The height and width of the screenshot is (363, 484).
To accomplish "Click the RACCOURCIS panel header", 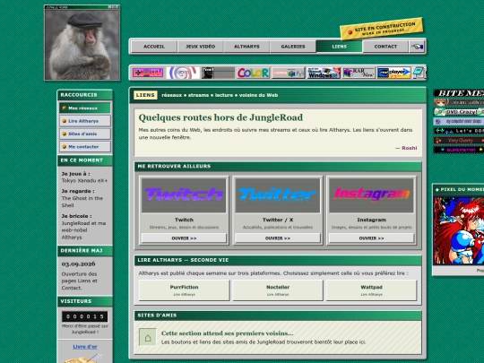I will click(x=85, y=95).
